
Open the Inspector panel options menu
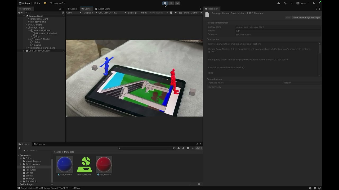click(319, 9)
